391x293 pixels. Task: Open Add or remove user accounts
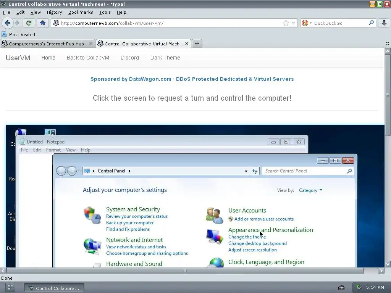pyautogui.click(x=264, y=219)
